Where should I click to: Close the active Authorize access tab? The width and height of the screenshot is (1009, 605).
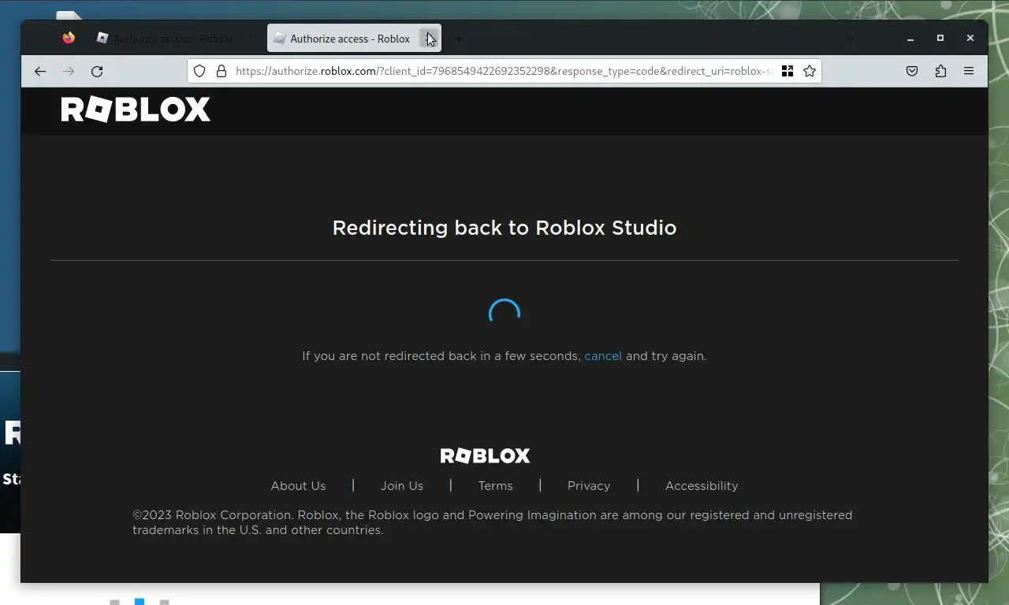(430, 39)
